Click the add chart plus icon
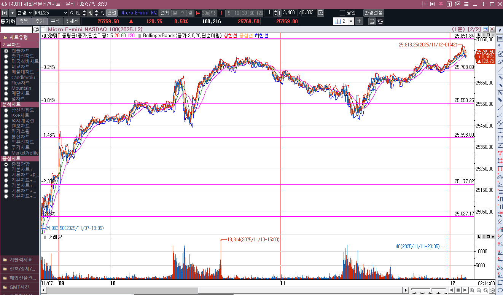The width and height of the screenshot is (503, 295). (359, 21)
